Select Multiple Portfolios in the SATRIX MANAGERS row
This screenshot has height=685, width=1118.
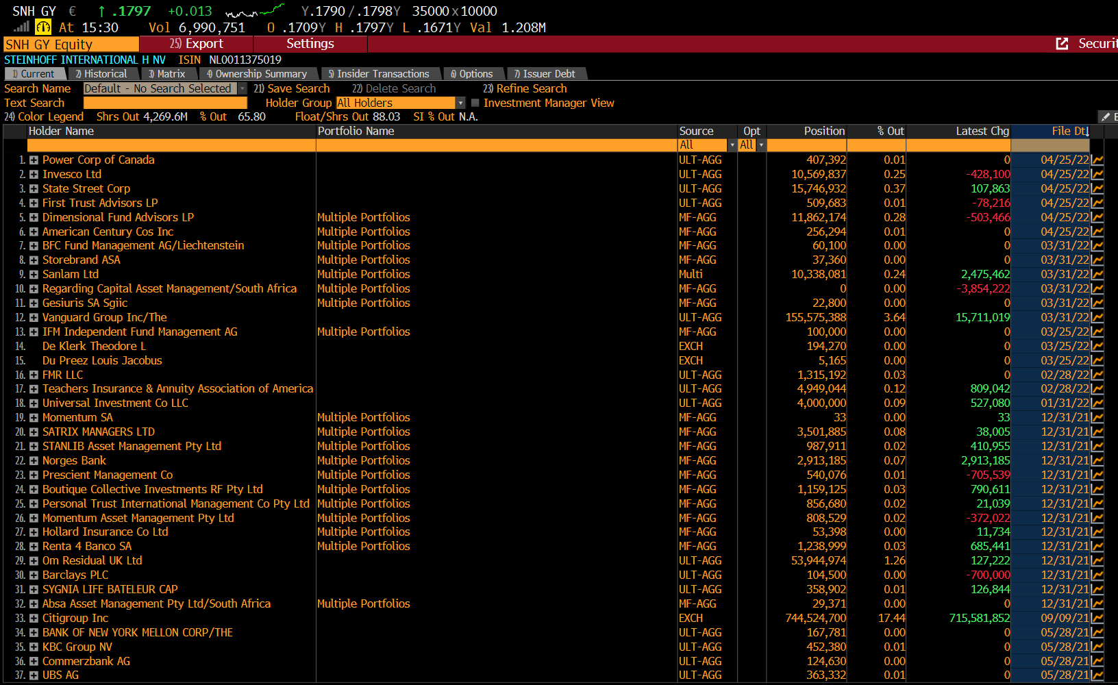click(x=364, y=432)
